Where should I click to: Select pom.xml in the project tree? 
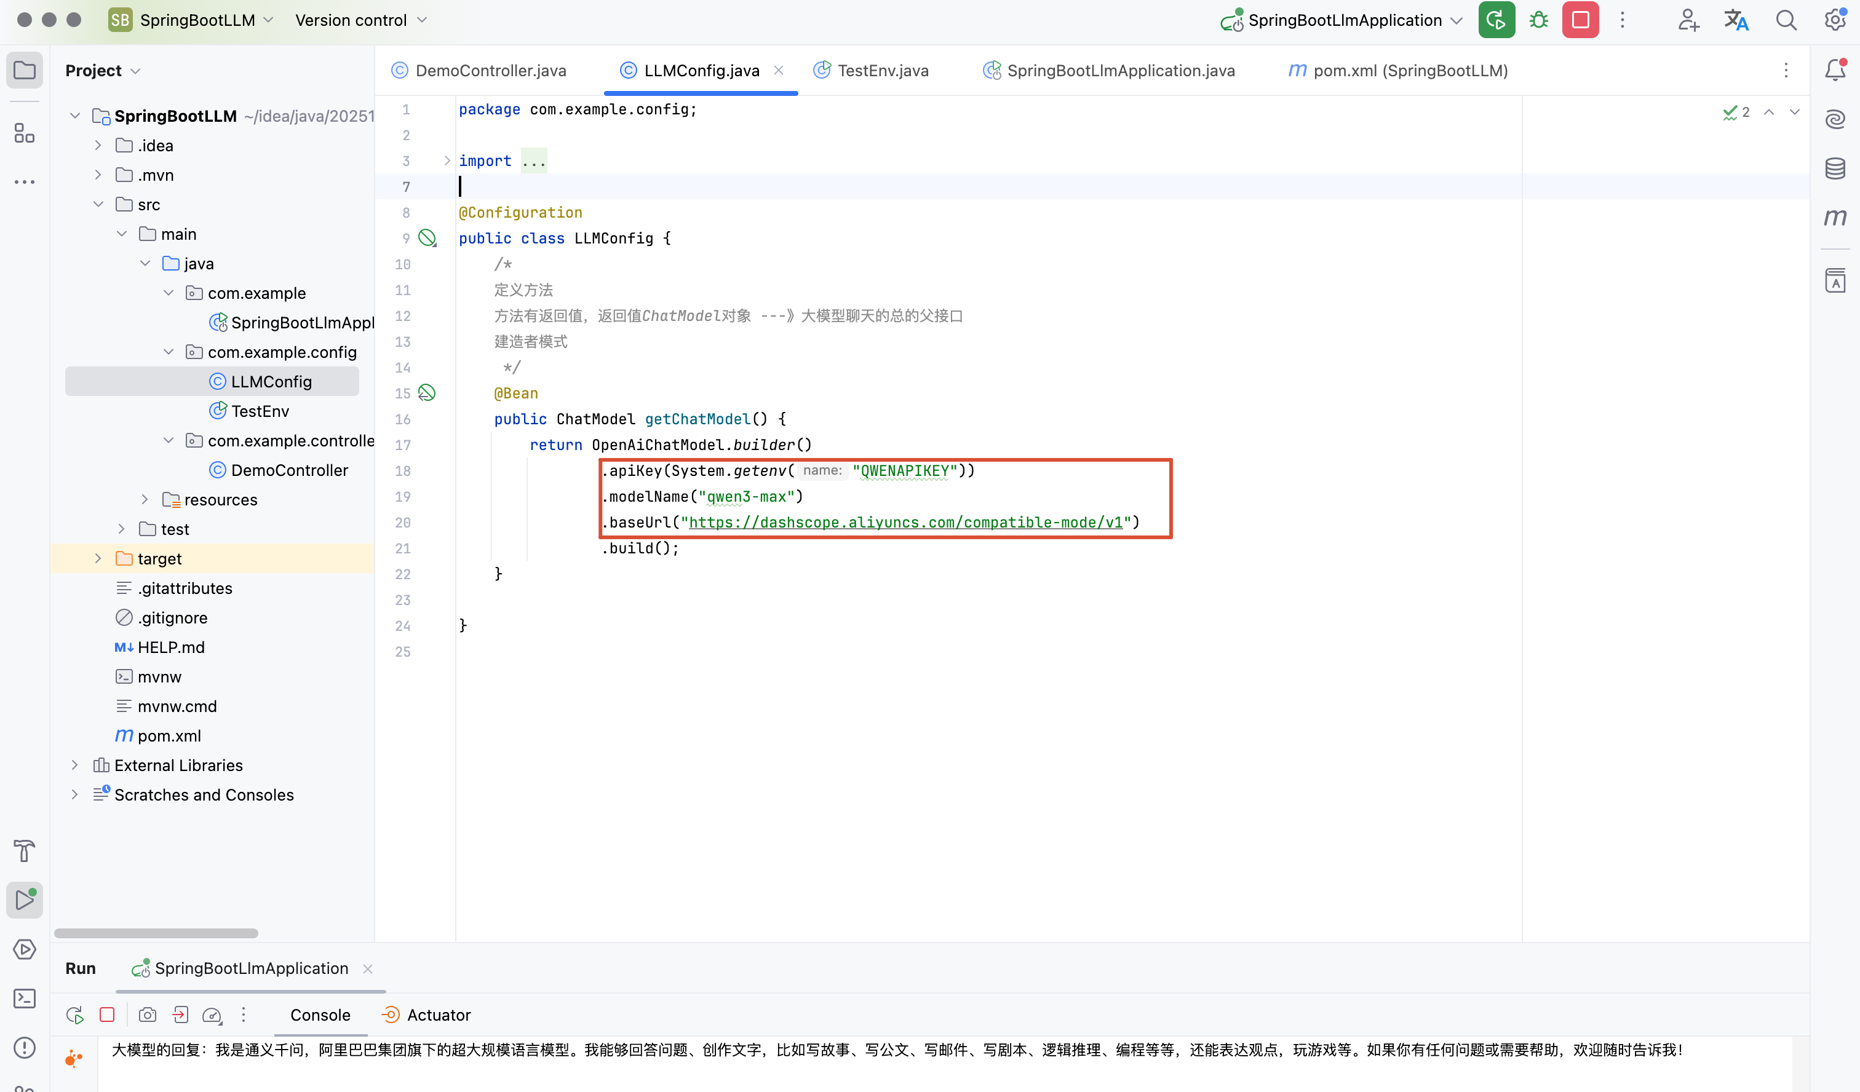point(169,735)
